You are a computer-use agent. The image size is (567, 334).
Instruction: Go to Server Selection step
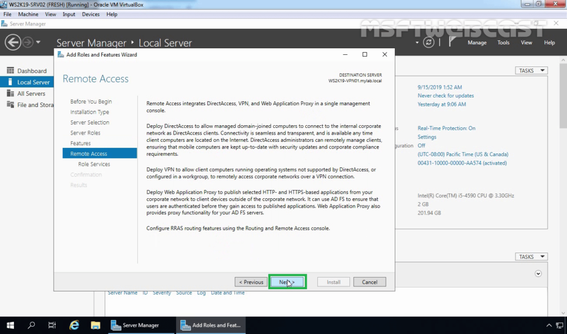pyautogui.click(x=90, y=122)
